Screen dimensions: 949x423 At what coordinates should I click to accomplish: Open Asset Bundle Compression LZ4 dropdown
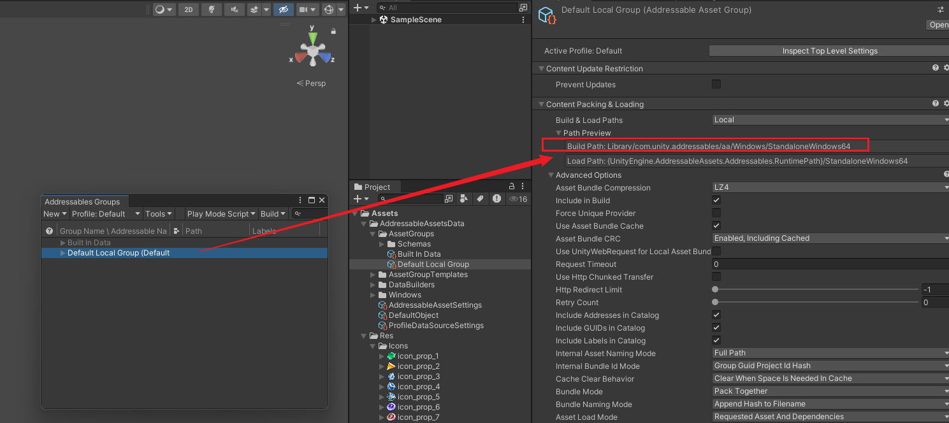[x=830, y=187]
